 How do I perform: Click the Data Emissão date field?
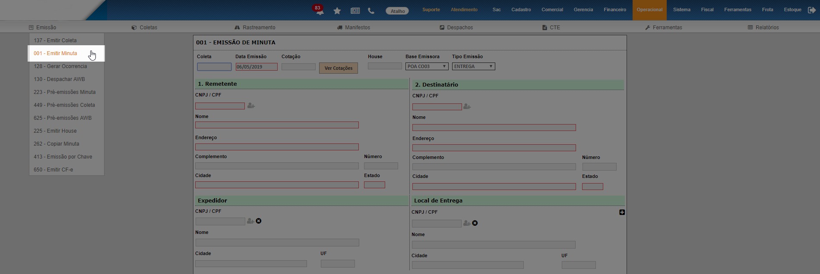tap(256, 67)
